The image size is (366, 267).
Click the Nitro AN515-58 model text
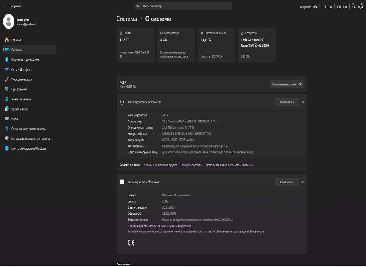(128, 87)
